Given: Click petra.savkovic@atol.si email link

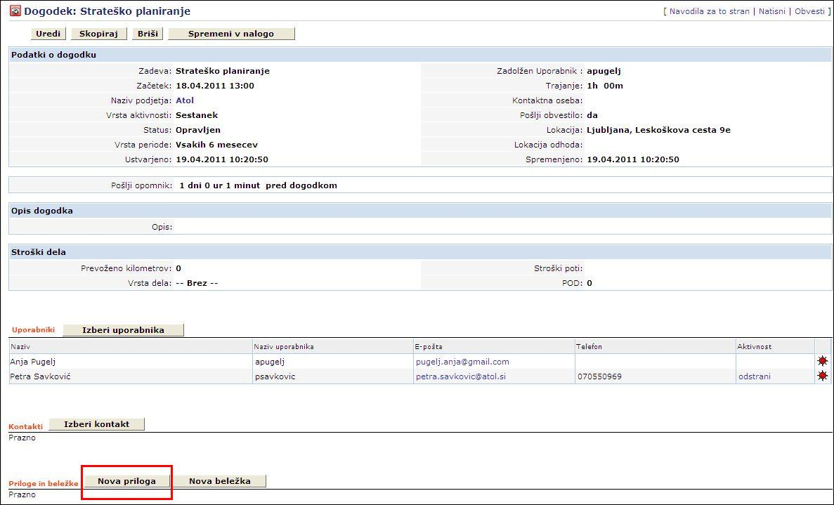Looking at the screenshot, I should (460, 376).
